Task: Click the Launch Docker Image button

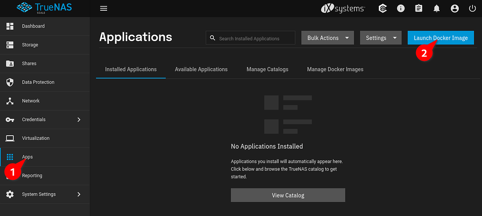Action: (x=440, y=38)
